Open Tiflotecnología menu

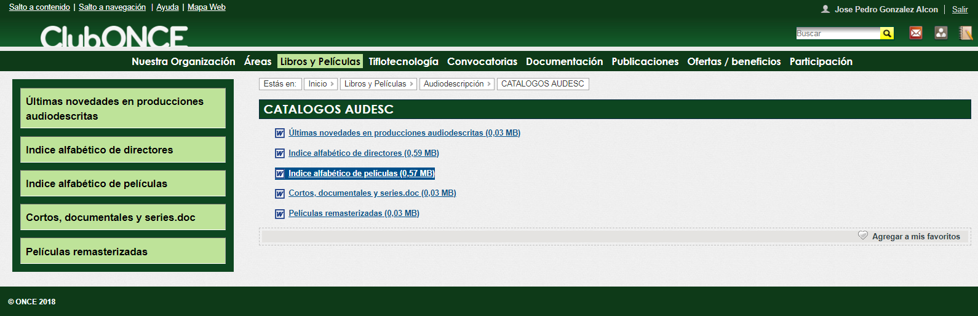pos(404,61)
